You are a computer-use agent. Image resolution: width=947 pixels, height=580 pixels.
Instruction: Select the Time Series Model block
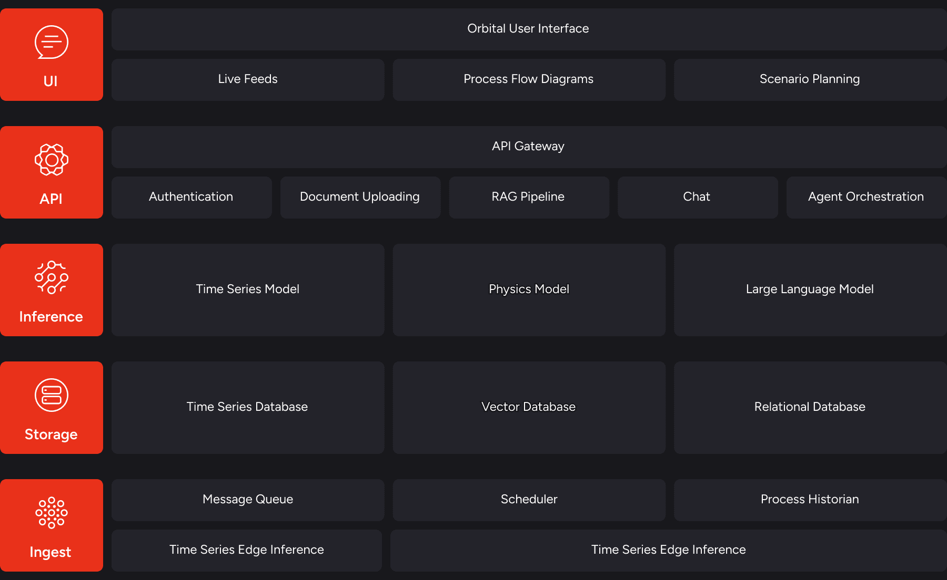click(x=248, y=290)
